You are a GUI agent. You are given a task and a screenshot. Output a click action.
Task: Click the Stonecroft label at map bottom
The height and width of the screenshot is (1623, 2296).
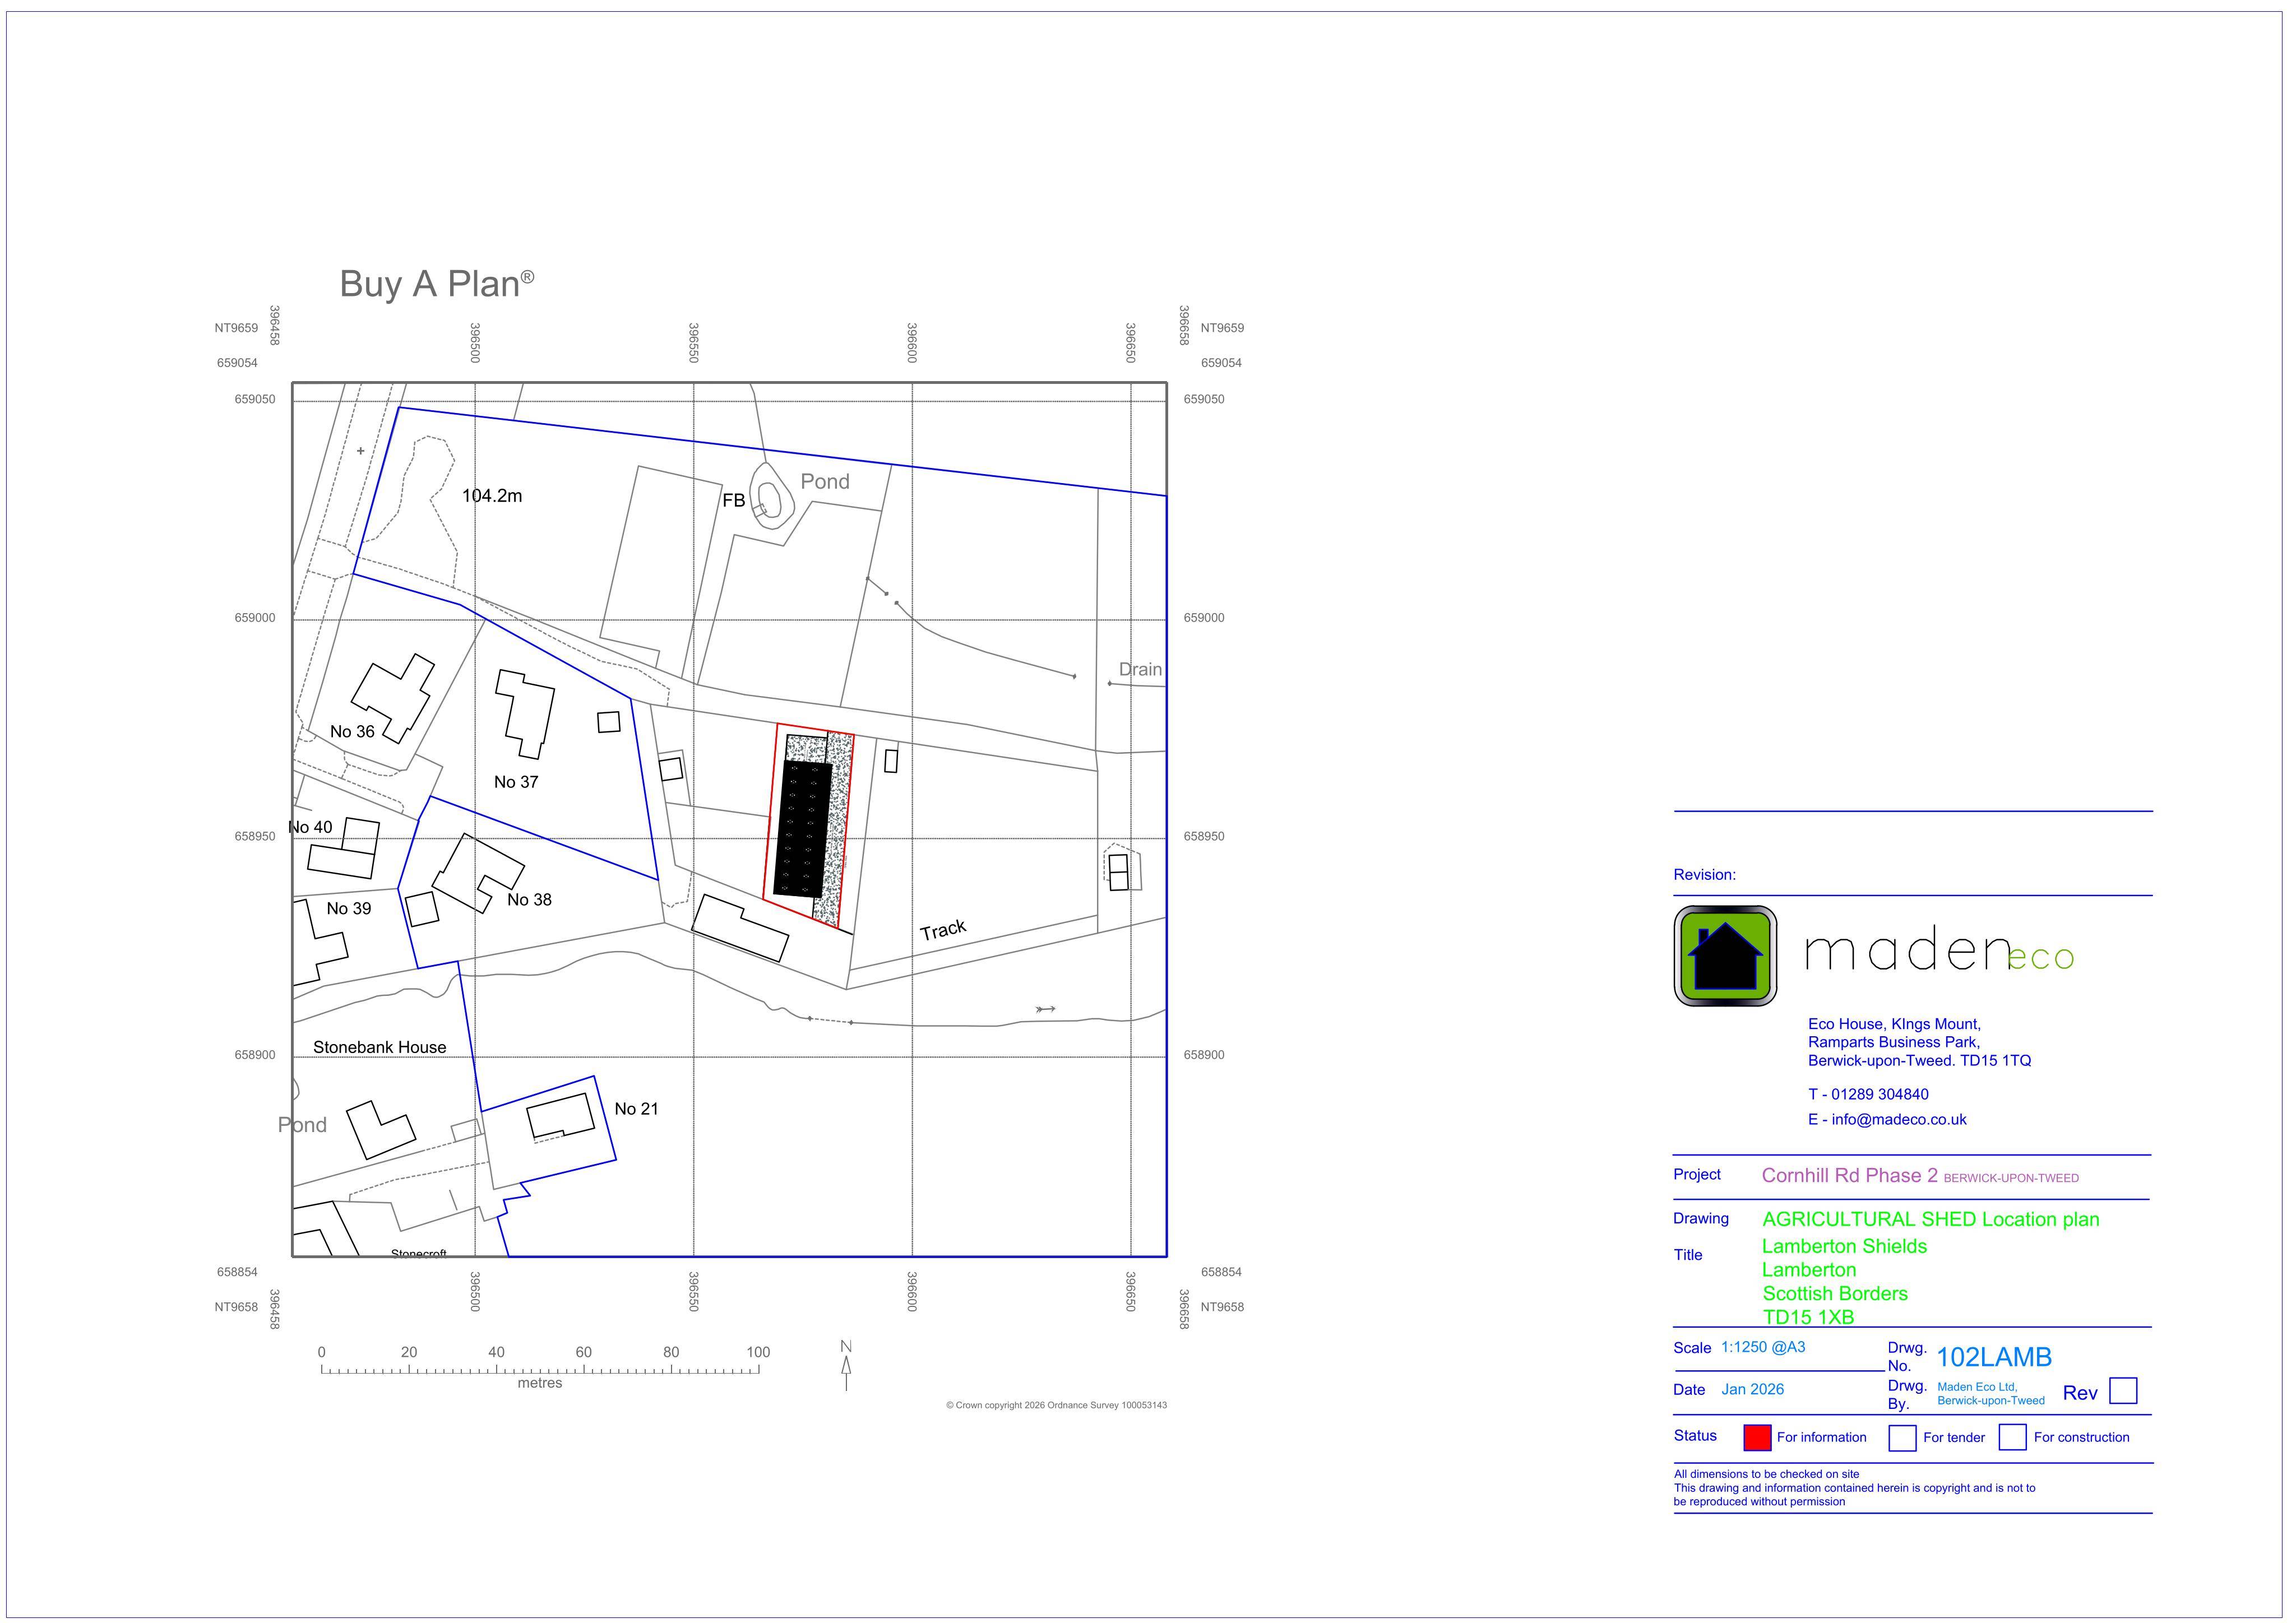coord(418,1254)
